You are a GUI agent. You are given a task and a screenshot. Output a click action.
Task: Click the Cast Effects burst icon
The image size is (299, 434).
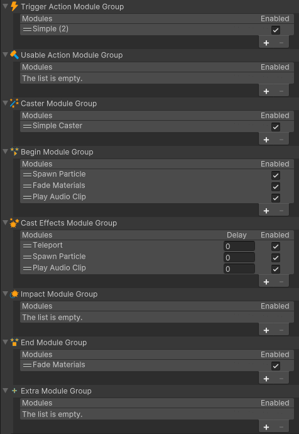click(14, 223)
